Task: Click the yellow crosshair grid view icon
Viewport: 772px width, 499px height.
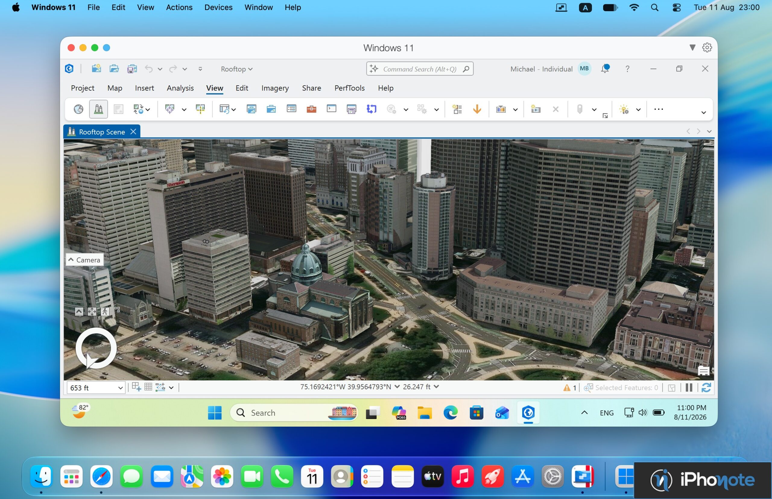Action: coord(200,109)
